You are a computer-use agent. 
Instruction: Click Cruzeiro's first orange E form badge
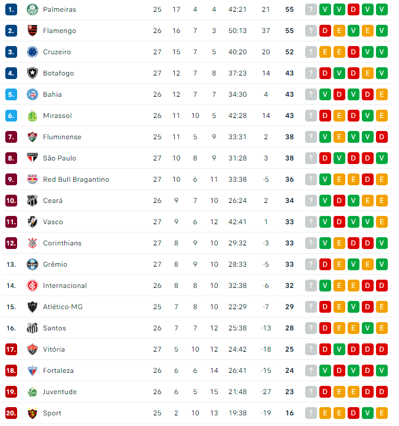click(x=325, y=52)
